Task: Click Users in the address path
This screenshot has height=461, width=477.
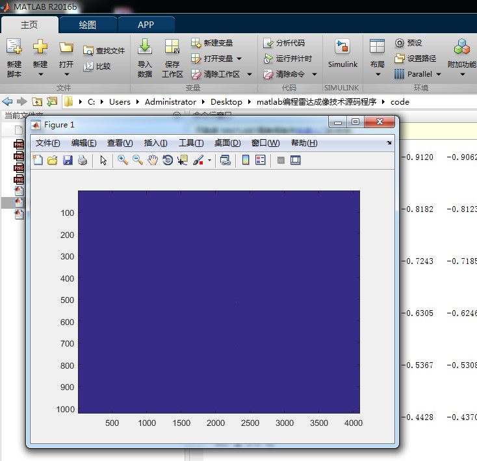Action: tap(120, 101)
